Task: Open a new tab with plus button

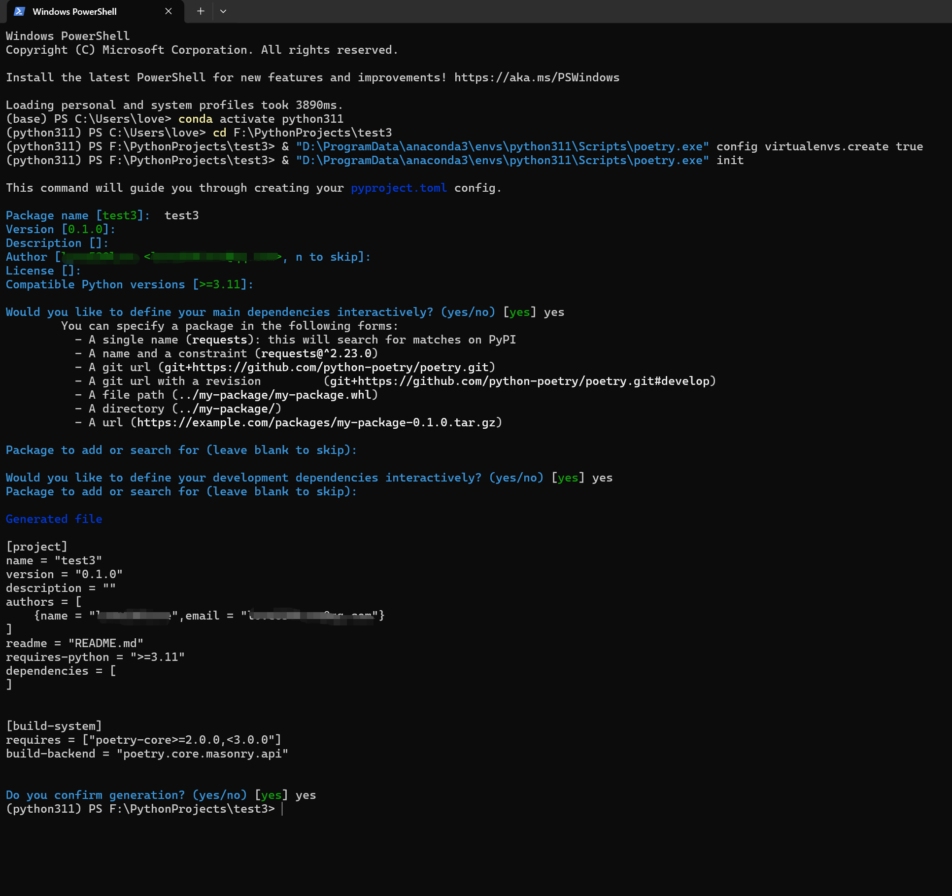Action: click(201, 11)
